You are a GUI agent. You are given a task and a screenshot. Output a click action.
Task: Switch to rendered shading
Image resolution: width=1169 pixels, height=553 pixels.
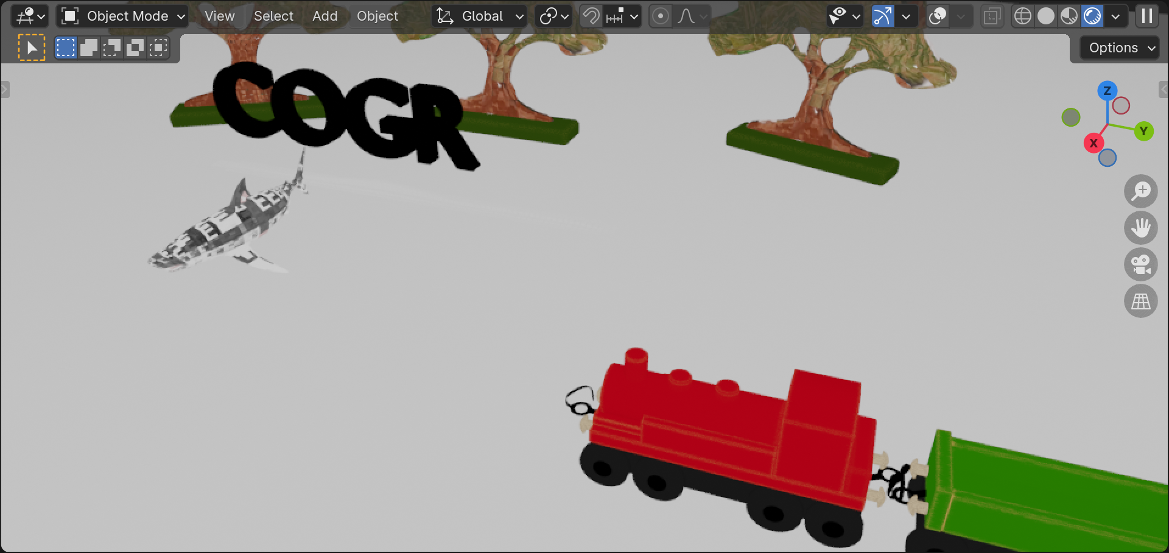1092,16
